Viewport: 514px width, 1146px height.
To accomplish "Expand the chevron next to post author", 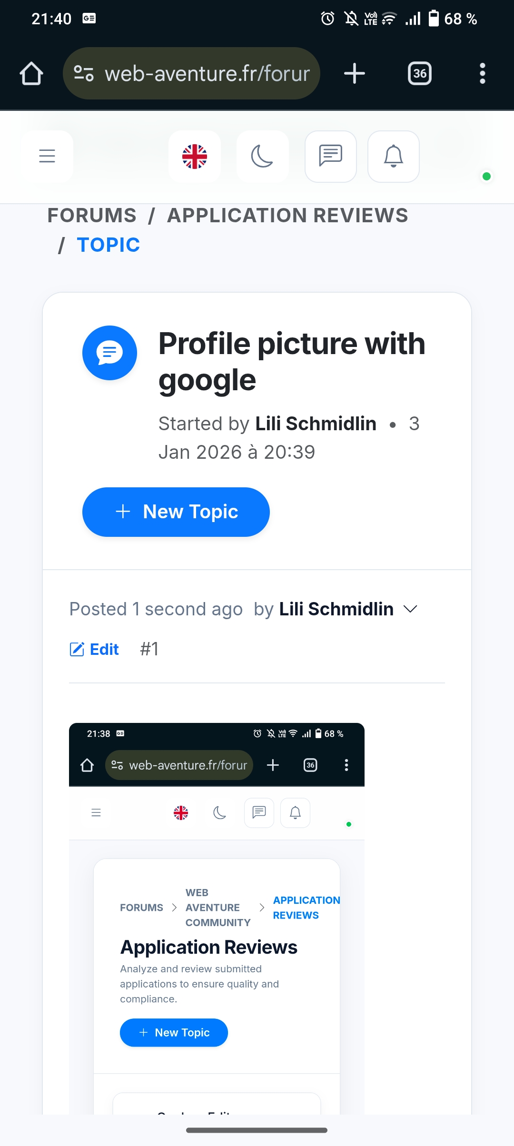I will coord(410,609).
